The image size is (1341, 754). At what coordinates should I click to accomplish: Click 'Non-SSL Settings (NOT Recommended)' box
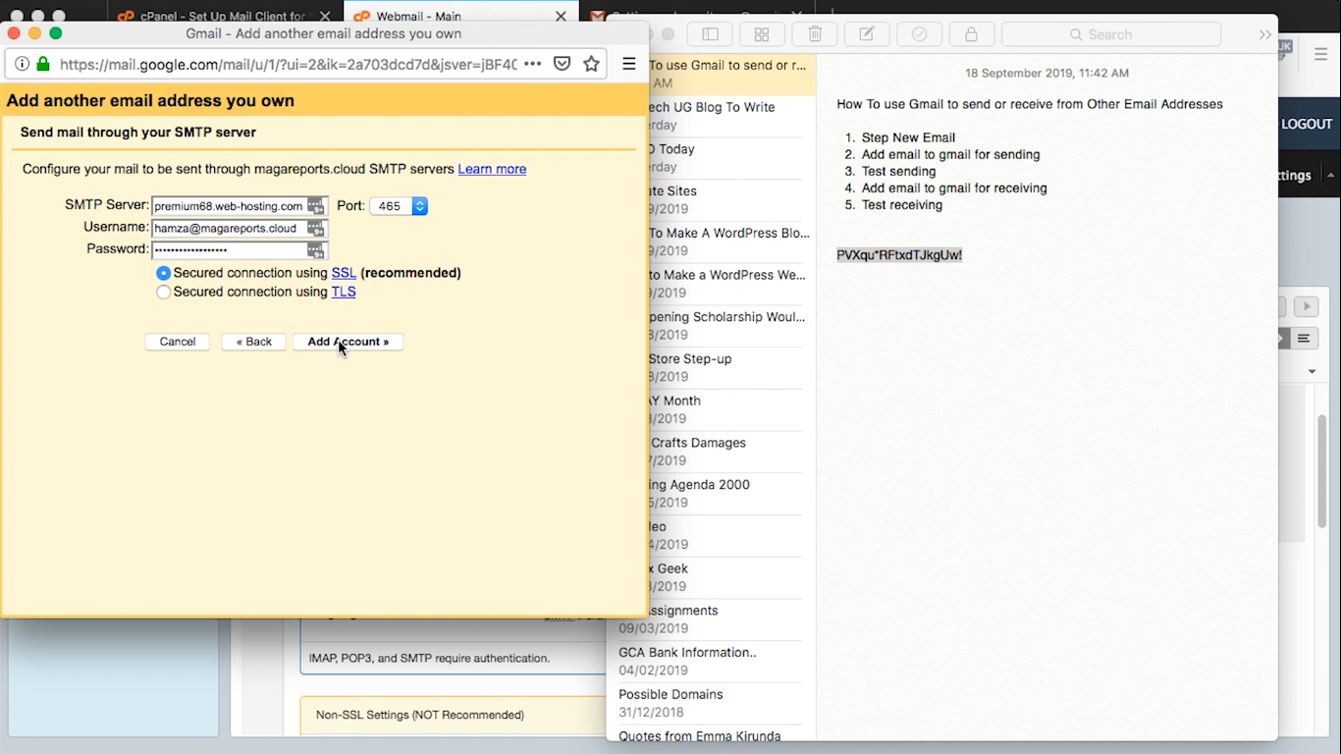coord(453,716)
